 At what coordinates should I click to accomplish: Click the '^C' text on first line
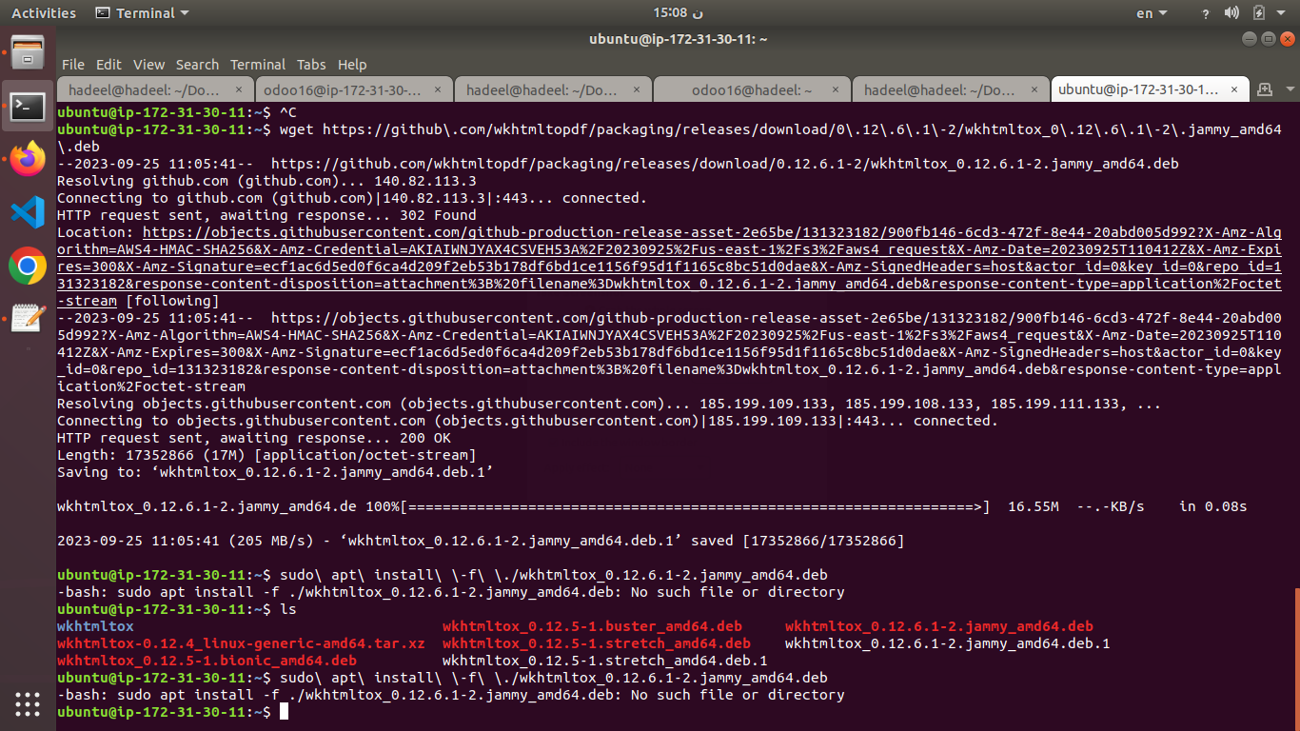[x=288, y=112]
